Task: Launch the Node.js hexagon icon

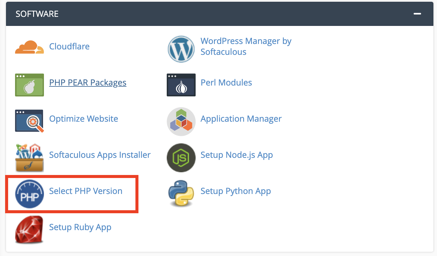Action: (181, 158)
